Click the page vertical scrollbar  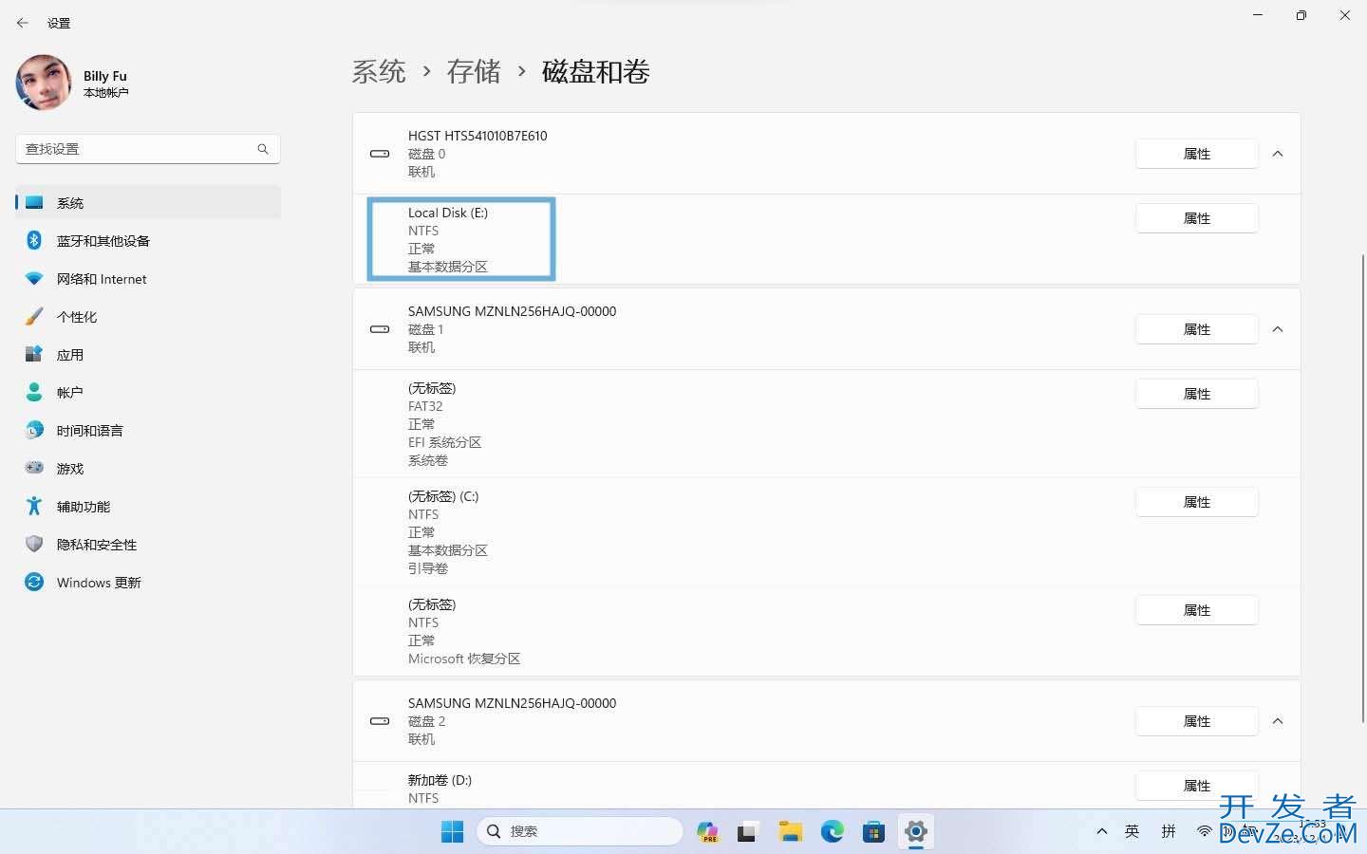click(1363, 489)
